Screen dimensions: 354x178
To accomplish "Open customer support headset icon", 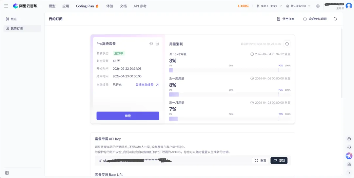I will pyautogui.click(x=349, y=147).
